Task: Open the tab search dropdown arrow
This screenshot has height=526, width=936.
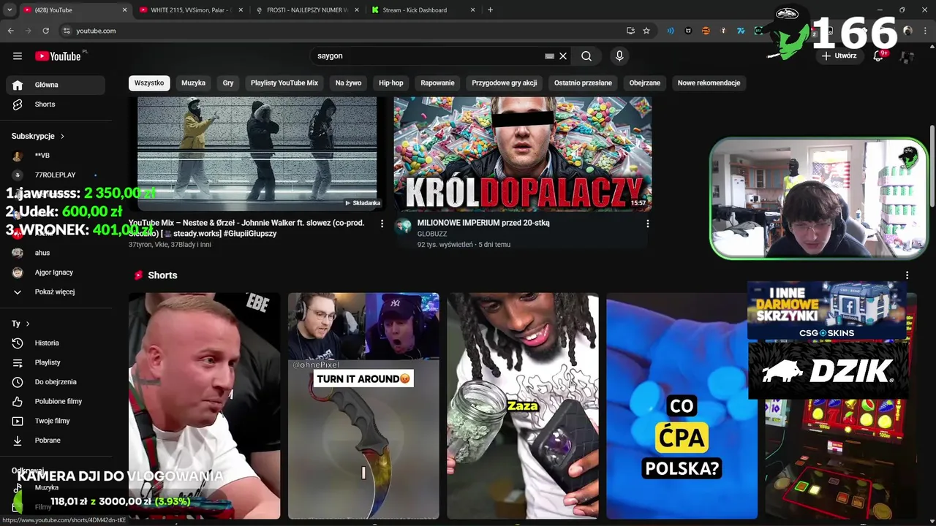Action: coord(10,10)
